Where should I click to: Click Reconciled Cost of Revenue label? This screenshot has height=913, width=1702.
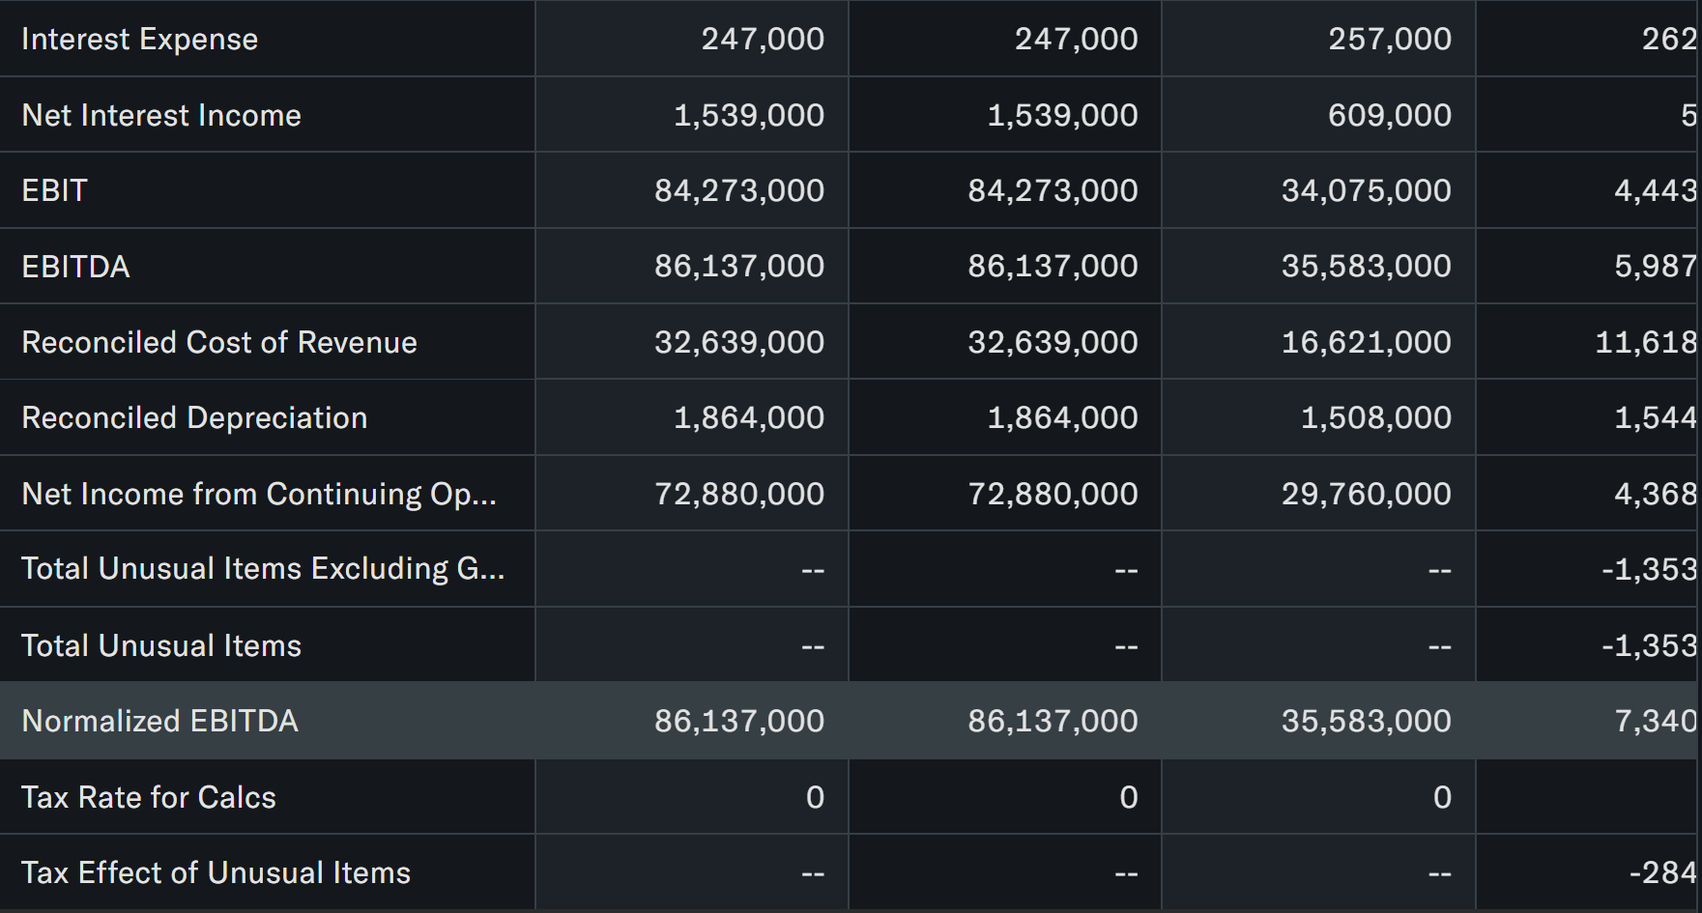coord(219,343)
